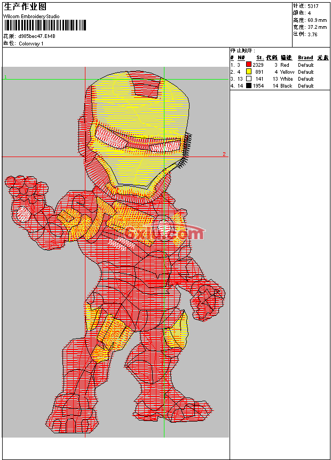Click the St. column header

click(x=259, y=58)
